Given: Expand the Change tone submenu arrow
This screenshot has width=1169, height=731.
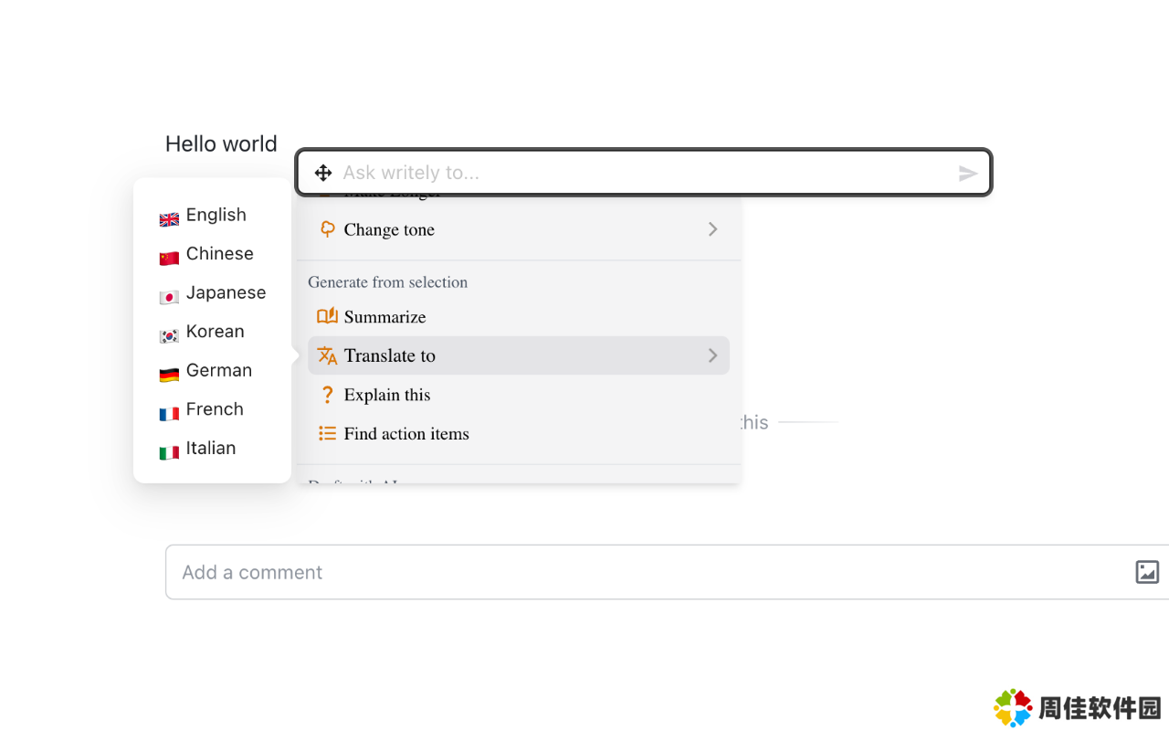Looking at the screenshot, I should pyautogui.click(x=712, y=229).
